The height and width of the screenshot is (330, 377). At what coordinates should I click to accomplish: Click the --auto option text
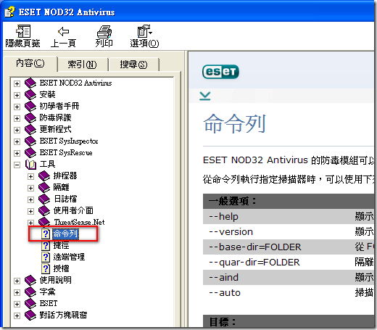tap(225, 293)
